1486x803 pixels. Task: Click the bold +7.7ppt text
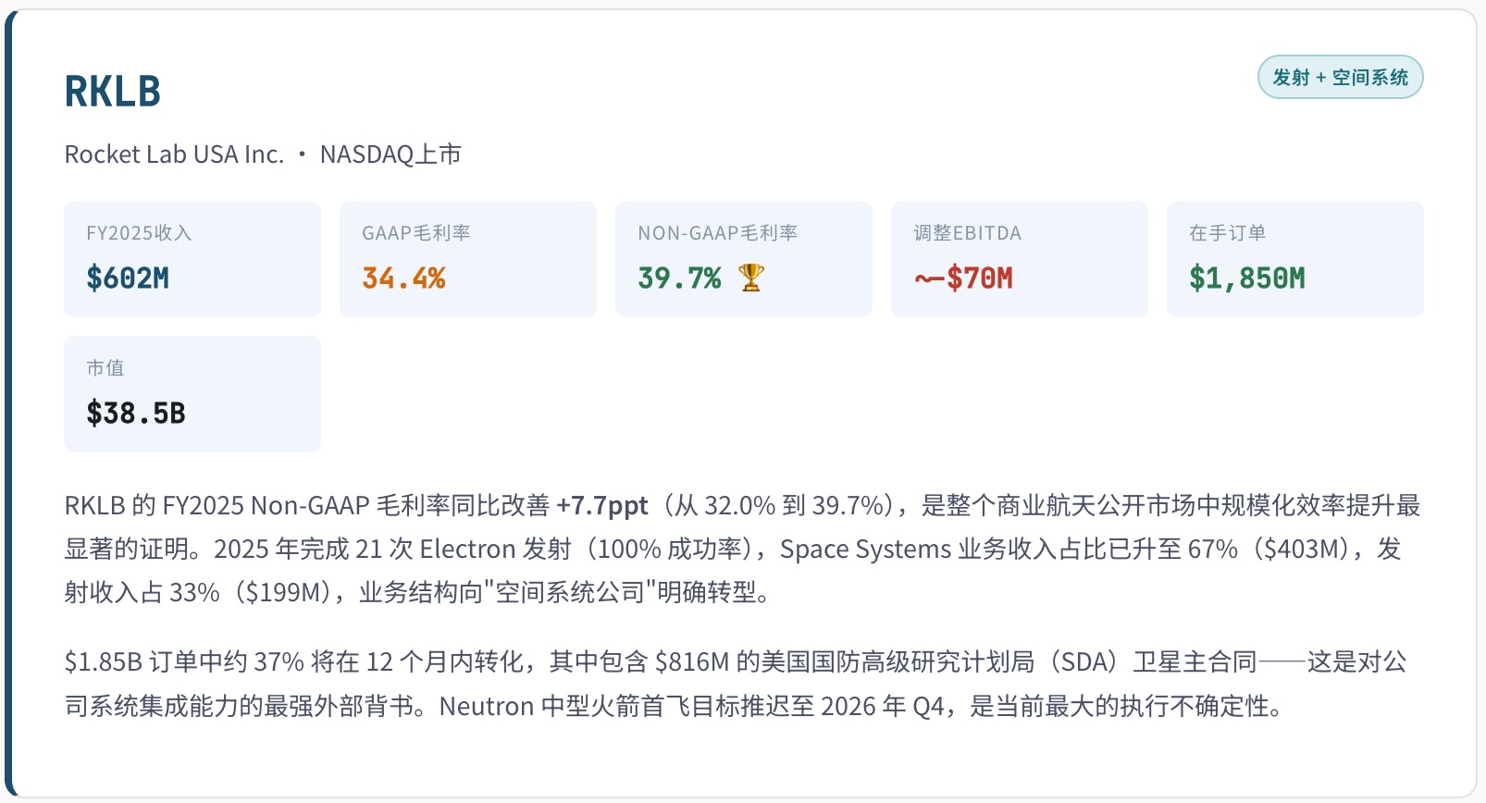601,506
